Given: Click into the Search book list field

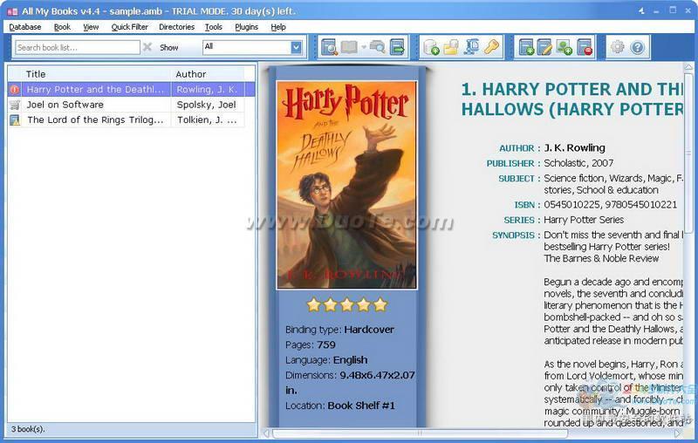Looking at the screenshot, I should [78, 47].
